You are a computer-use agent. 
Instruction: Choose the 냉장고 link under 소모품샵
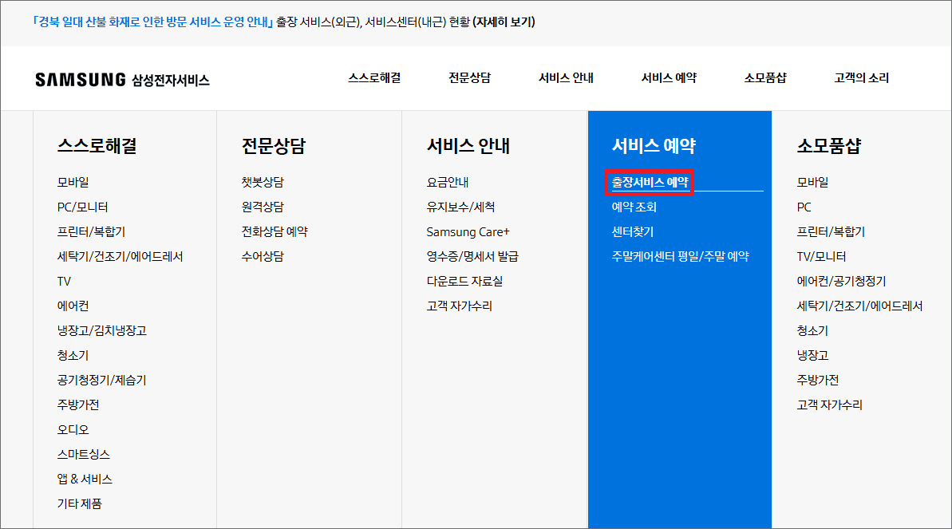pos(812,355)
